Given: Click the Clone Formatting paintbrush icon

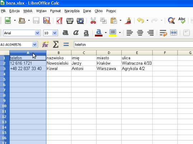Looking at the screenshot, I should coord(128,20).
